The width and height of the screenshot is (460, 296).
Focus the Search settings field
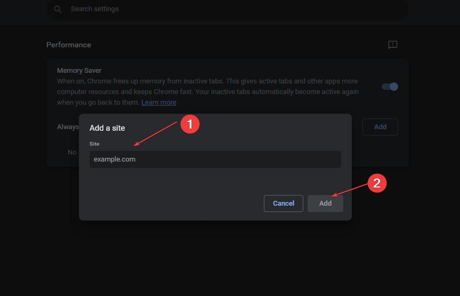pyautogui.click(x=228, y=10)
